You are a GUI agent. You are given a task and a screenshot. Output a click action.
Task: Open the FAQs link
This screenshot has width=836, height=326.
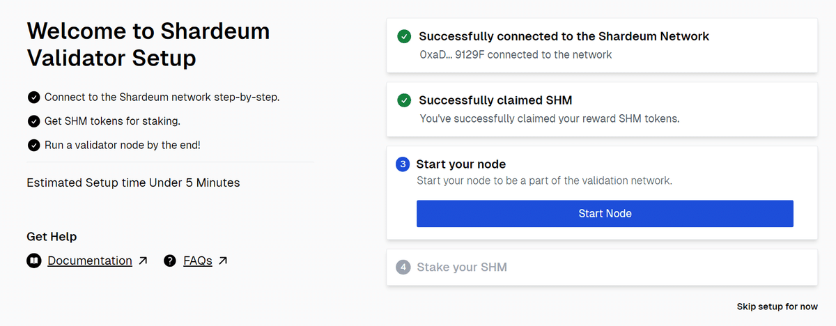point(198,261)
